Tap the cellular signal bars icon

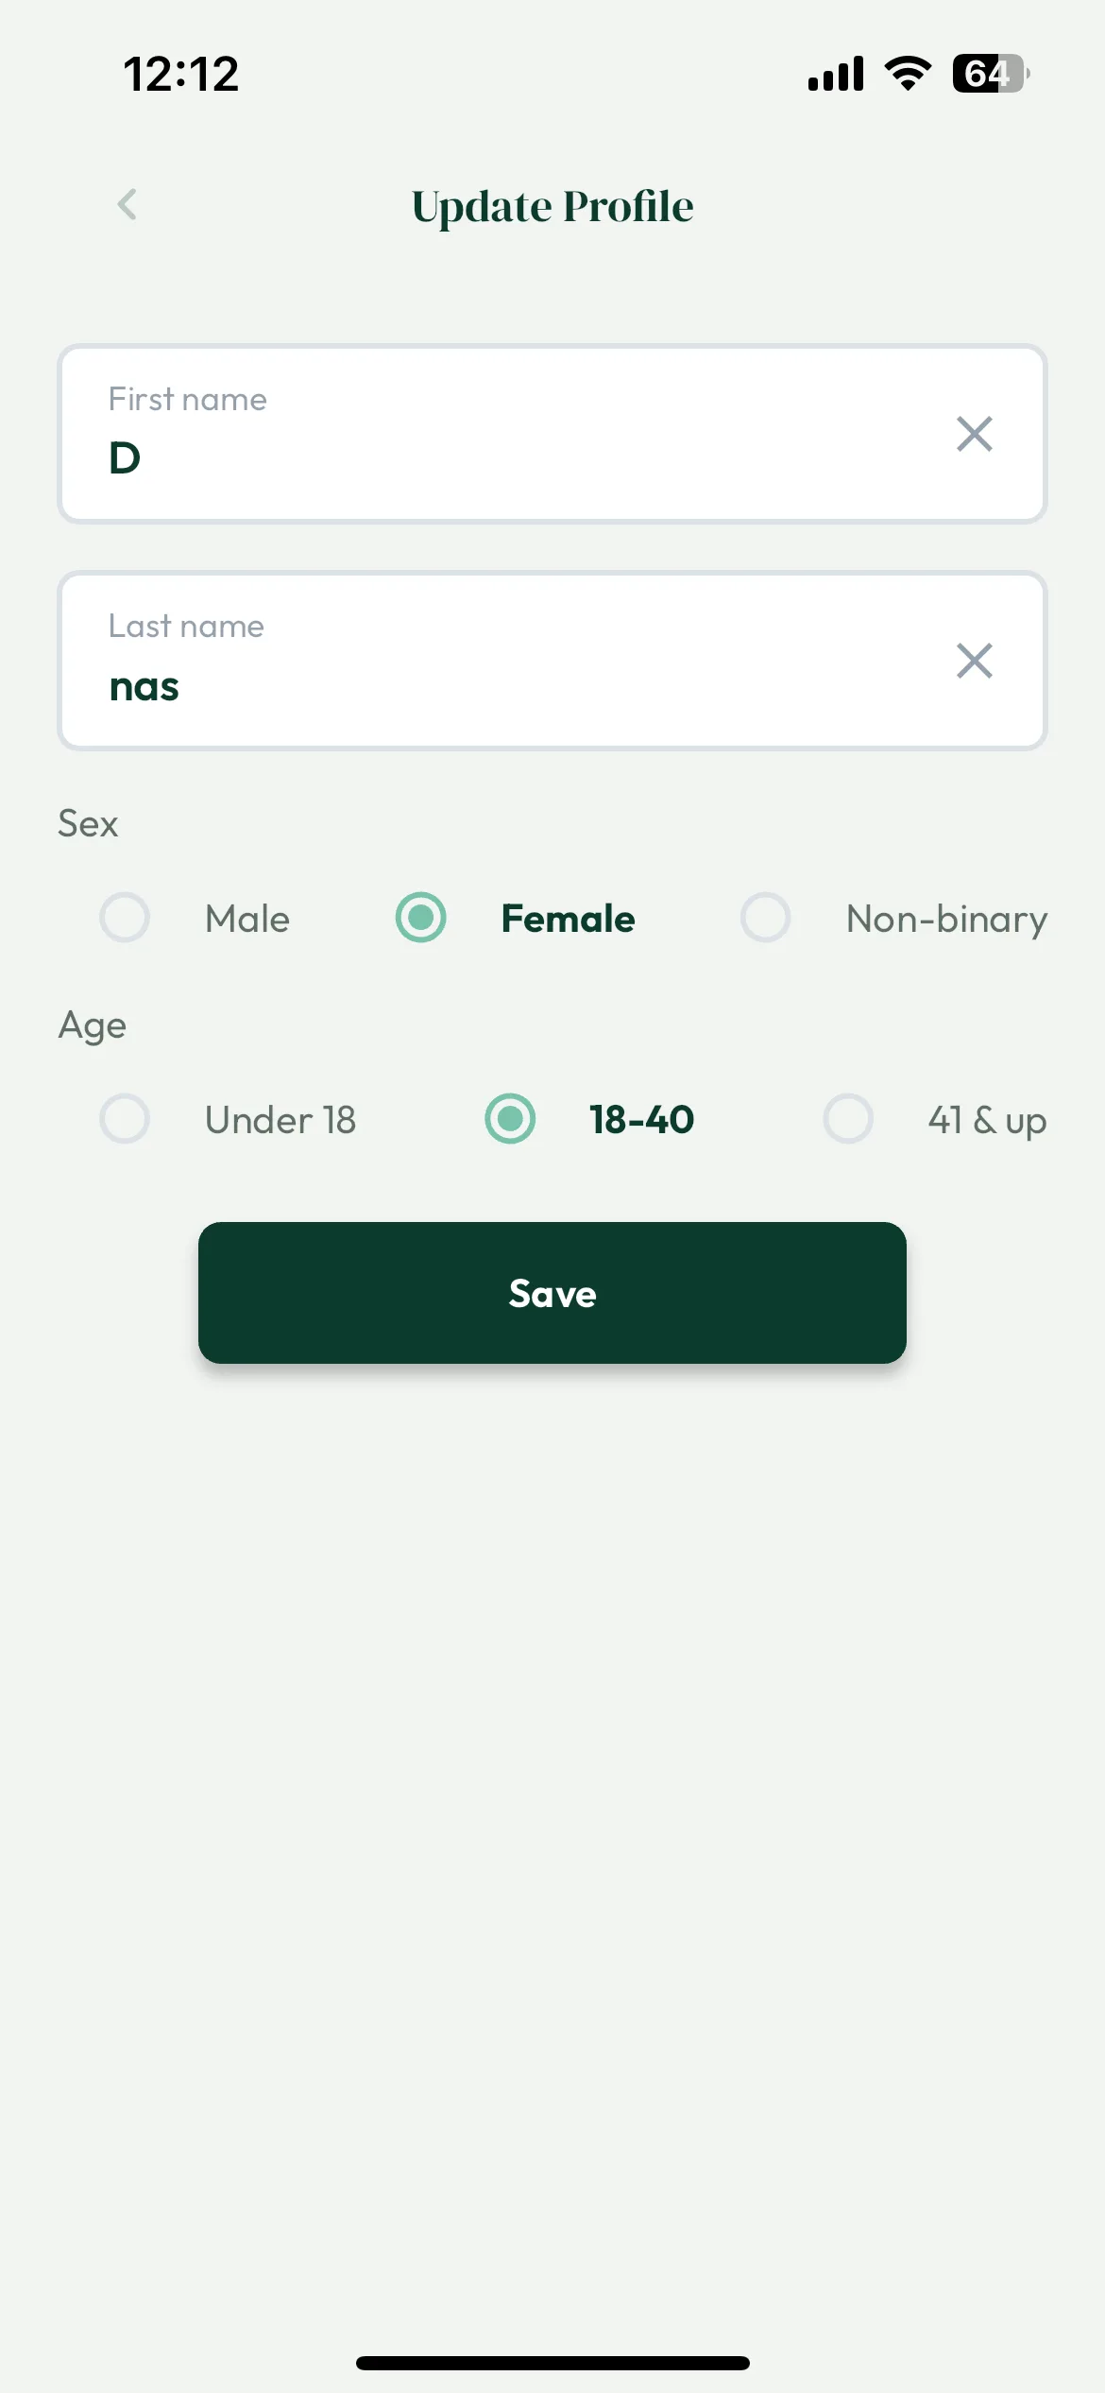click(x=836, y=74)
